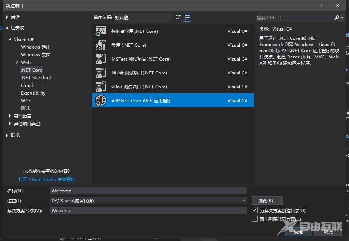Click the Console App (.NET Core) template icon

(x=100, y=31)
